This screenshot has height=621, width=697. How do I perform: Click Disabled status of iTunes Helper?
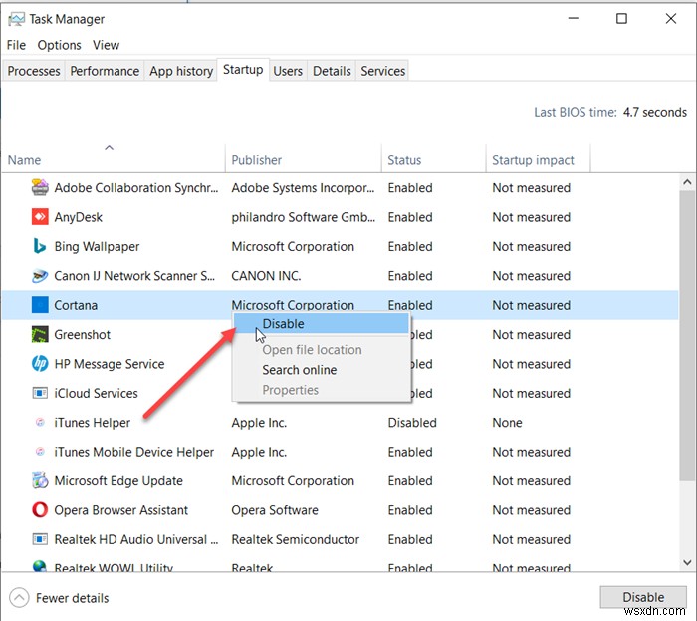point(412,423)
